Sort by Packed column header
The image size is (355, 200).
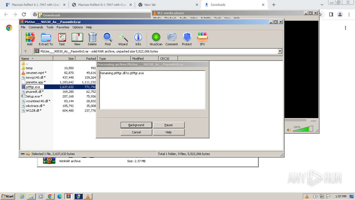[x=86, y=59]
